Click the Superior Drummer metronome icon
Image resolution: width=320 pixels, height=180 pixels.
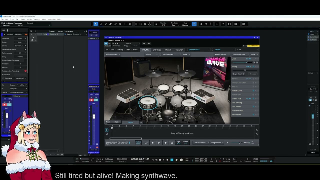click(172, 143)
